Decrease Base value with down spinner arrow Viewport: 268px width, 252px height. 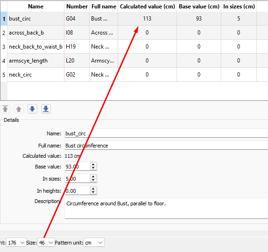(93, 168)
